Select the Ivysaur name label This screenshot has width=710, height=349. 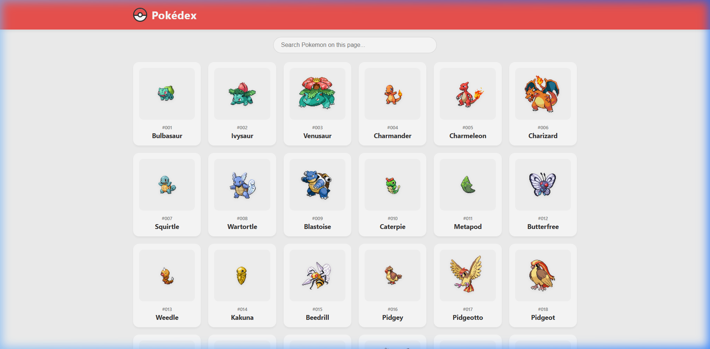(242, 136)
